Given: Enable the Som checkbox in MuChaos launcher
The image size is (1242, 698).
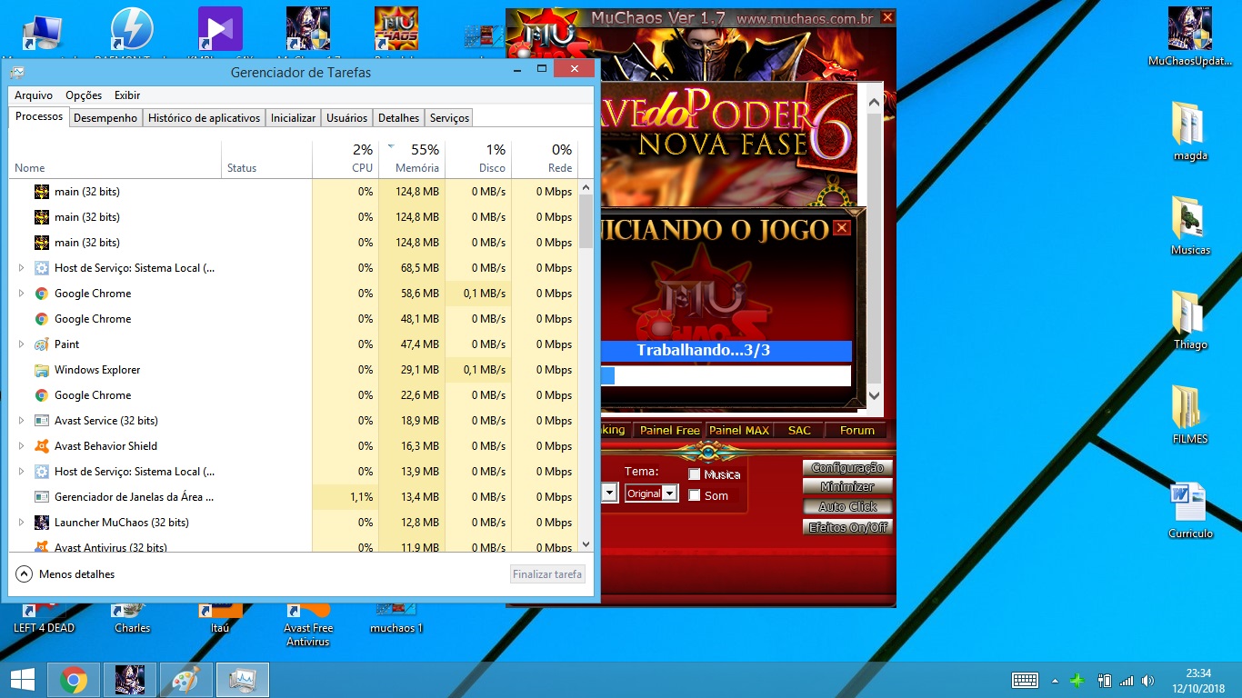Looking at the screenshot, I should pyautogui.click(x=695, y=495).
